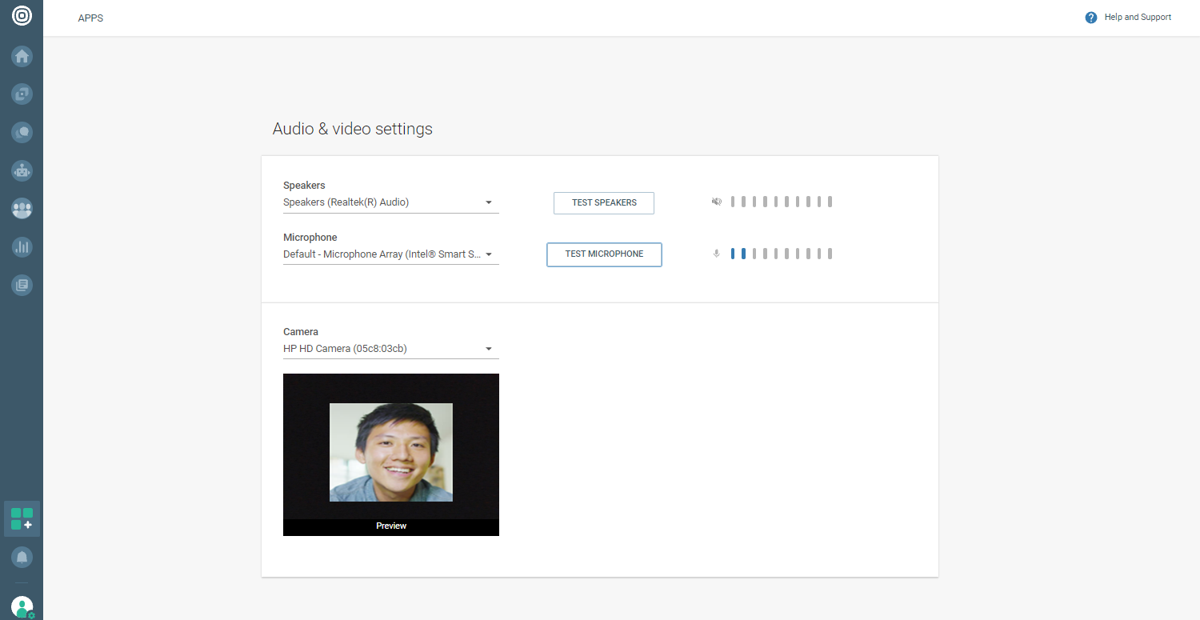This screenshot has width=1200, height=620.
Task: Click the APPS header tab
Action: coord(90,18)
